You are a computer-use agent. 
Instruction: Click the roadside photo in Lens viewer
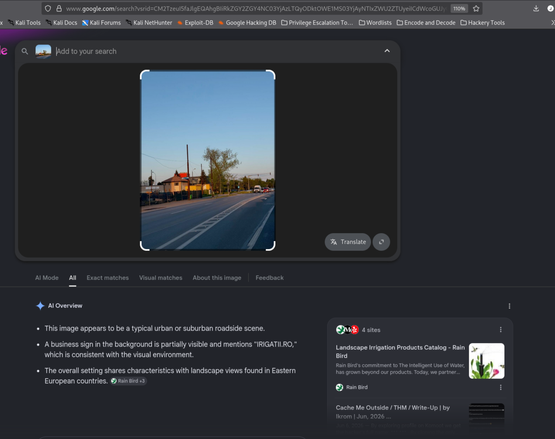click(x=208, y=160)
